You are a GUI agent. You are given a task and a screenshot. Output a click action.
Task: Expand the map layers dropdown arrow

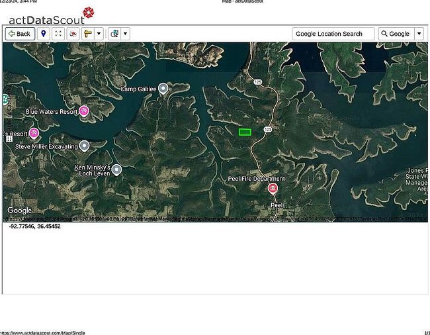point(125,34)
